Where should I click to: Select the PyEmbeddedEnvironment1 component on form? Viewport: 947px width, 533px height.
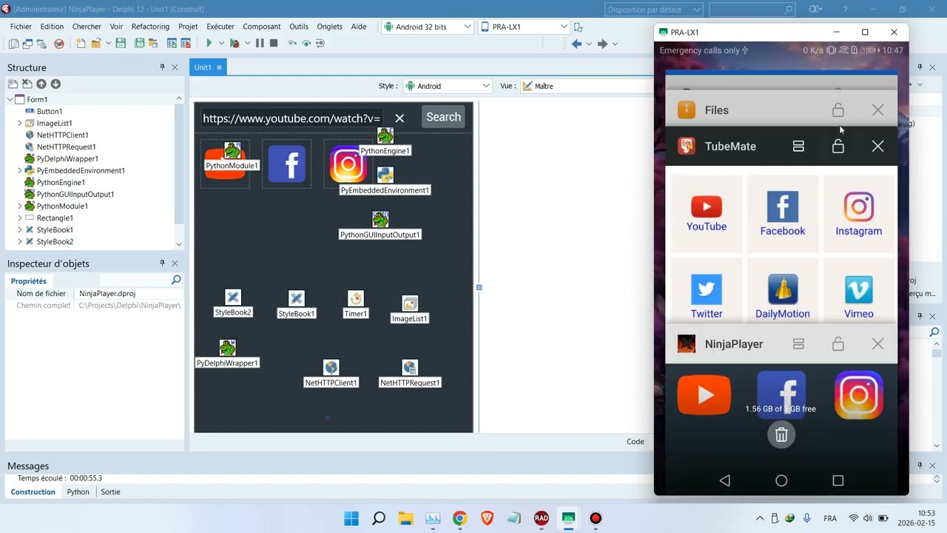tap(385, 175)
